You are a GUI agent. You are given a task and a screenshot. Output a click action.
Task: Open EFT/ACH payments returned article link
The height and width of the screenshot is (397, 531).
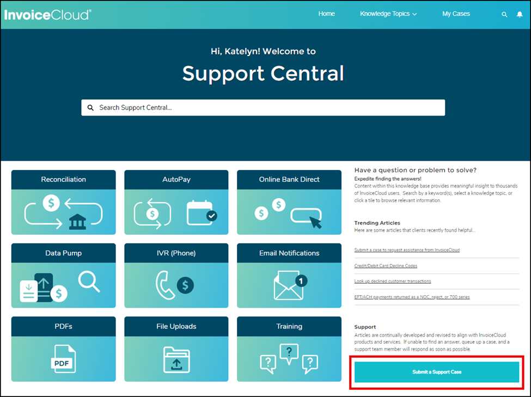pyautogui.click(x=412, y=297)
